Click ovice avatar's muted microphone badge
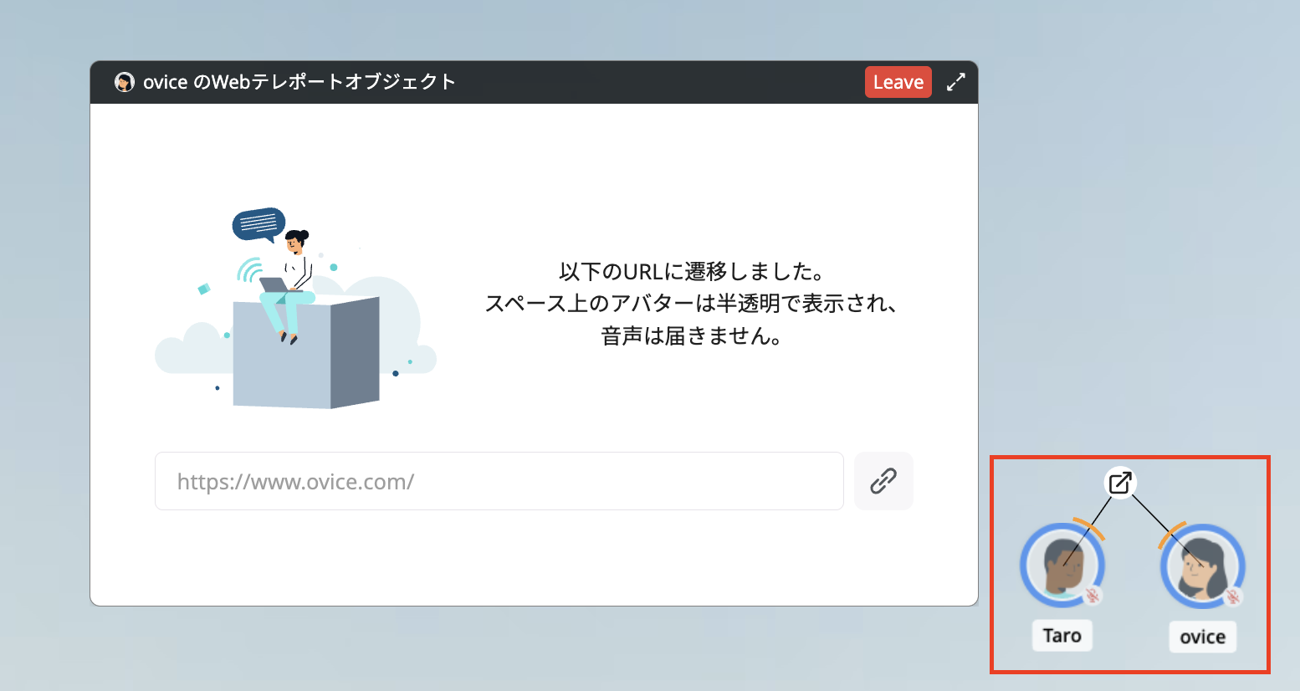 tap(1232, 596)
